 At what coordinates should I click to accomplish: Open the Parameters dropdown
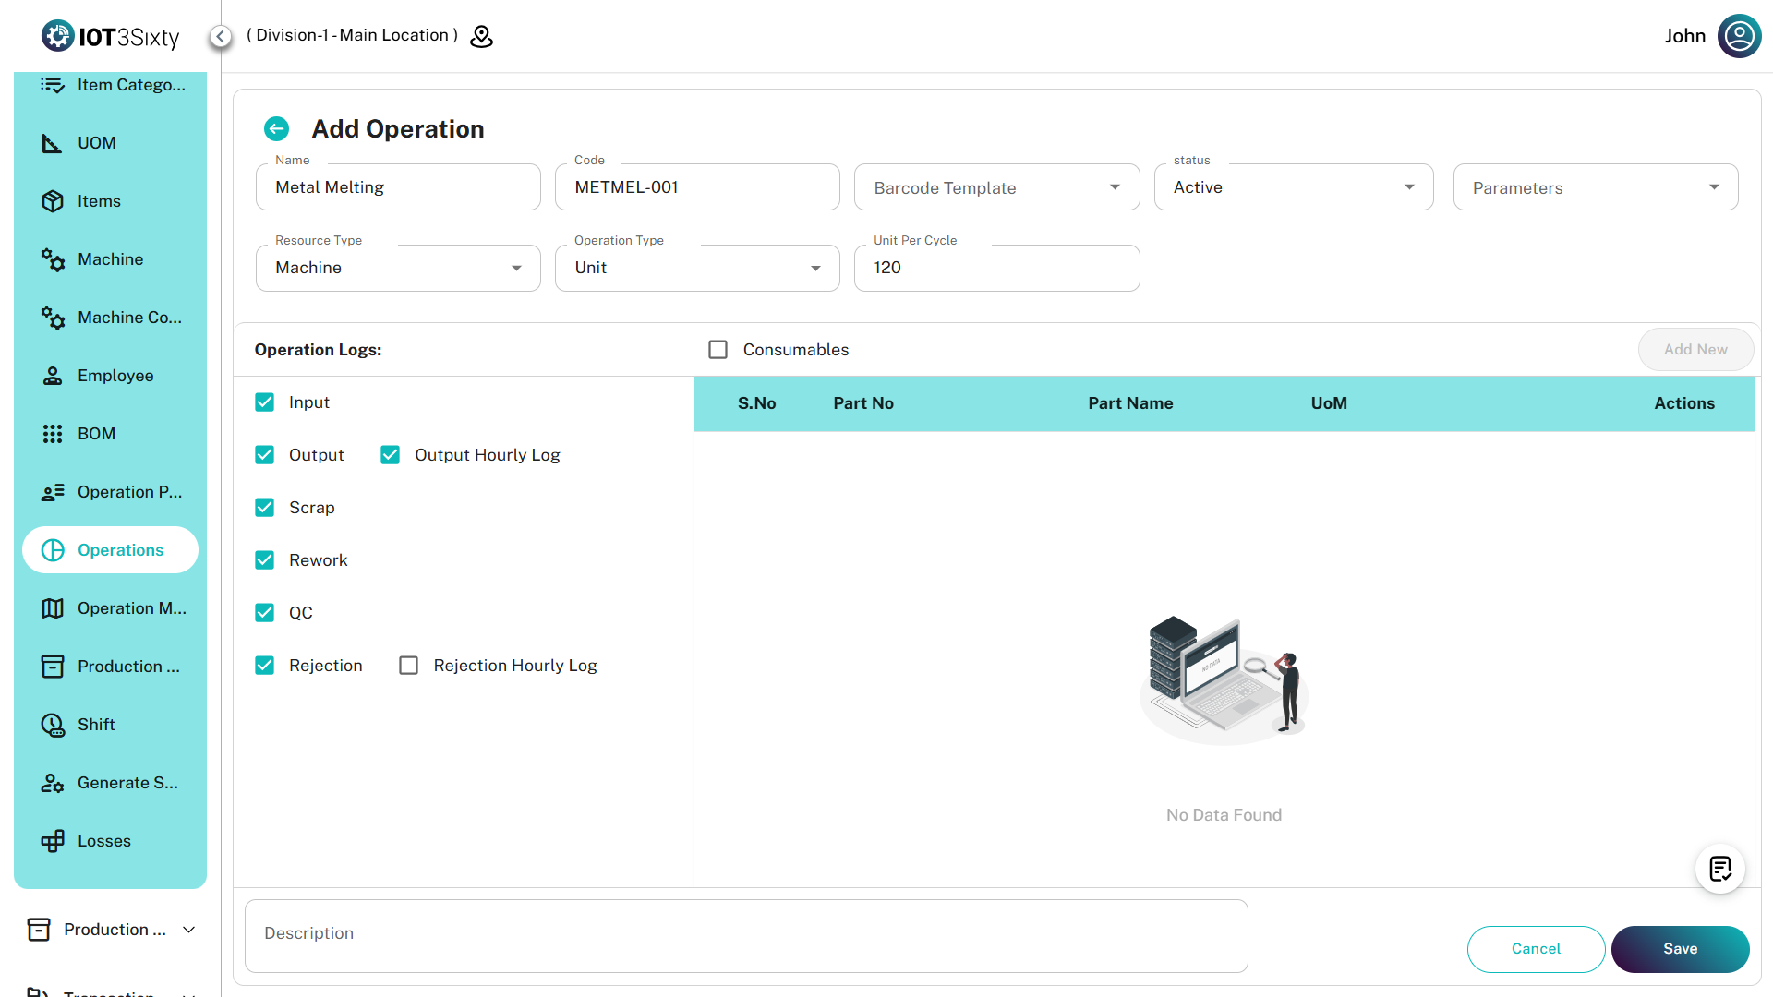tap(1595, 187)
